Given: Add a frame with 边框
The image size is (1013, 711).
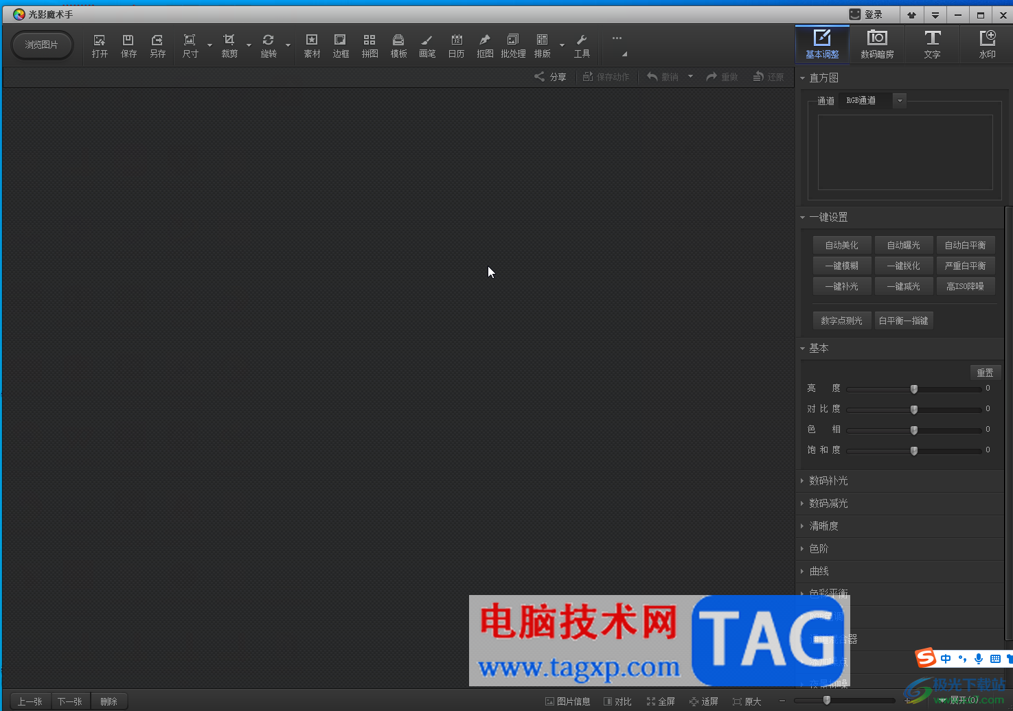Looking at the screenshot, I should [341, 46].
